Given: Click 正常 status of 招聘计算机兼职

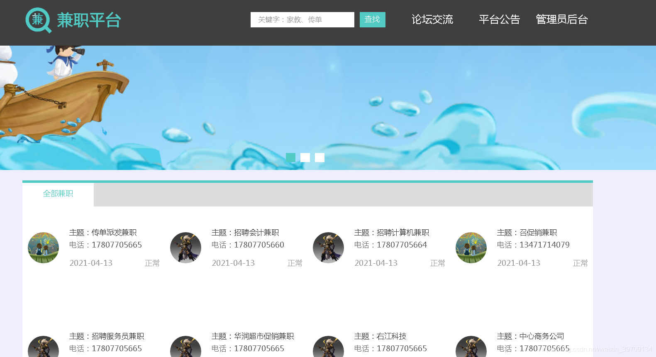Looking at the screenshot, I should (x=438, y=263).
